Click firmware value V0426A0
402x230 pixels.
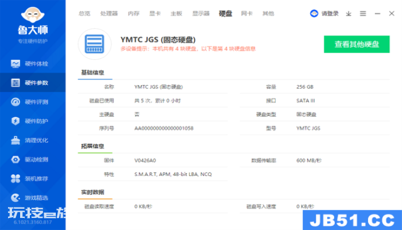(145, 160)
